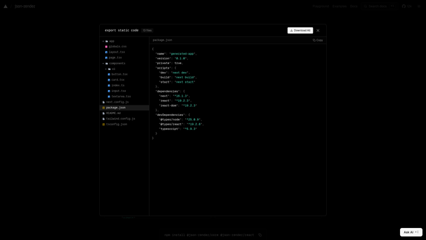This screenshot has width=426, height=240.
Task: Click the next.config.js document icon
Action: coord(104,102)
